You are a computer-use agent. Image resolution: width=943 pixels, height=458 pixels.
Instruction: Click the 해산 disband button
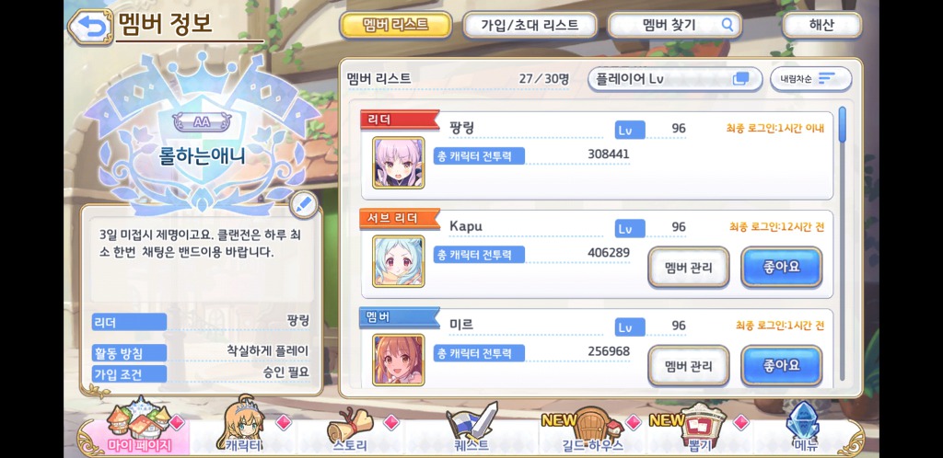[x=821, y=25]
